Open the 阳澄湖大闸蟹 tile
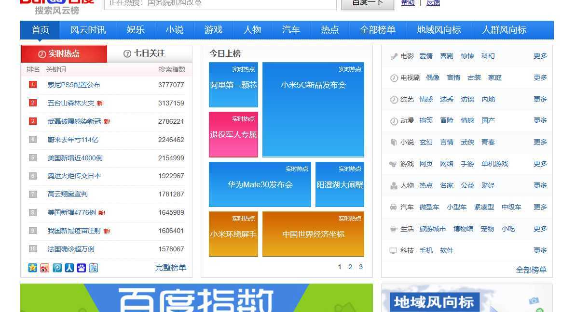 pyautogui.click(x=340, y=184)
